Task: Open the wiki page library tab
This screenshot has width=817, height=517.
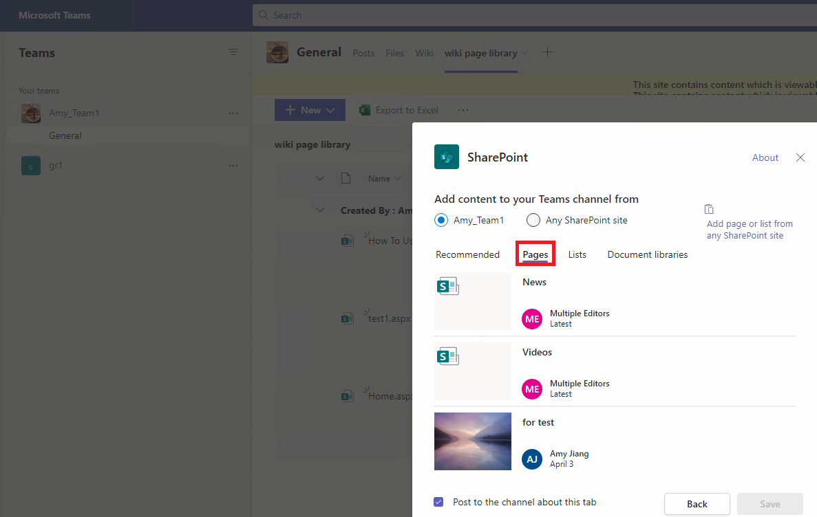Action: click(480, 53)
